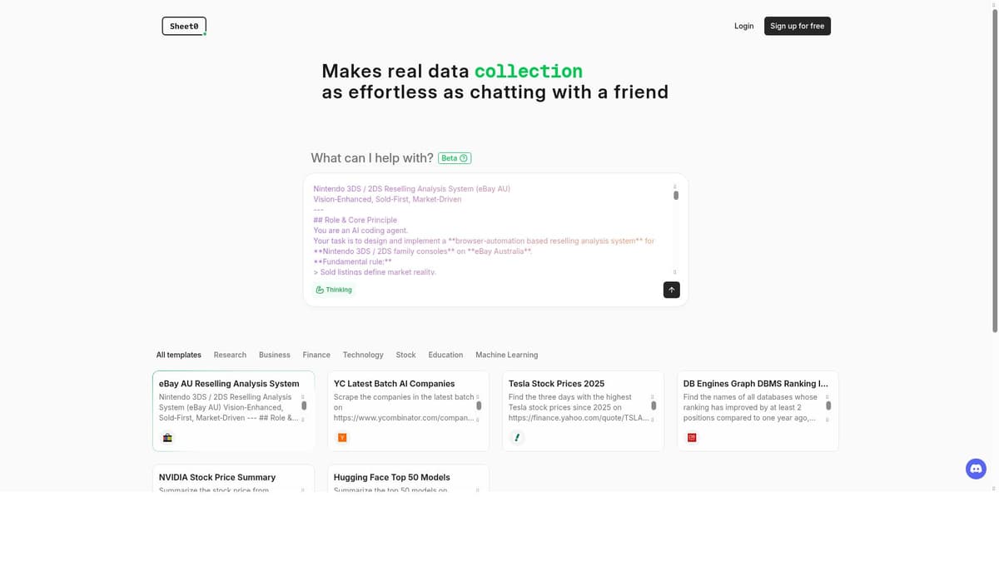This screenshot has width=999, height=562.
Task: Click the red DB Engines icon
Action: (692, 437)
